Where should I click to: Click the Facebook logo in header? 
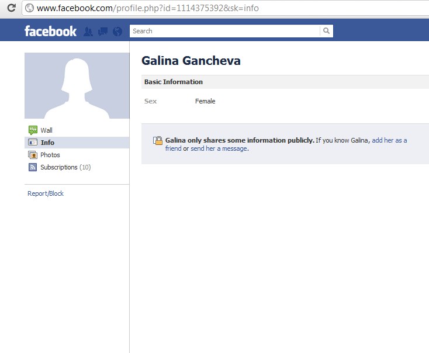[x=50, y=31]
